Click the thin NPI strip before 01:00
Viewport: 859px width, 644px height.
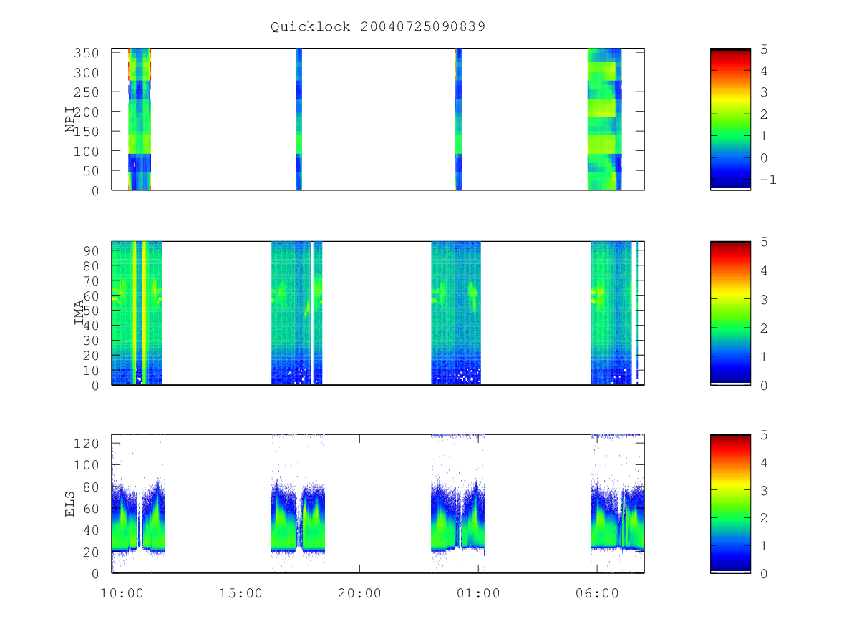tap(458, 119)
